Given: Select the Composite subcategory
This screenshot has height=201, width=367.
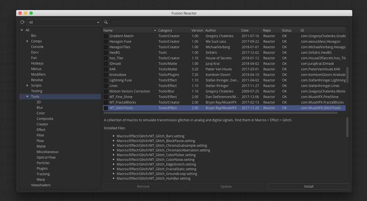Looking at the screenshot, I should pyautogui.click(x=45, y=119).
